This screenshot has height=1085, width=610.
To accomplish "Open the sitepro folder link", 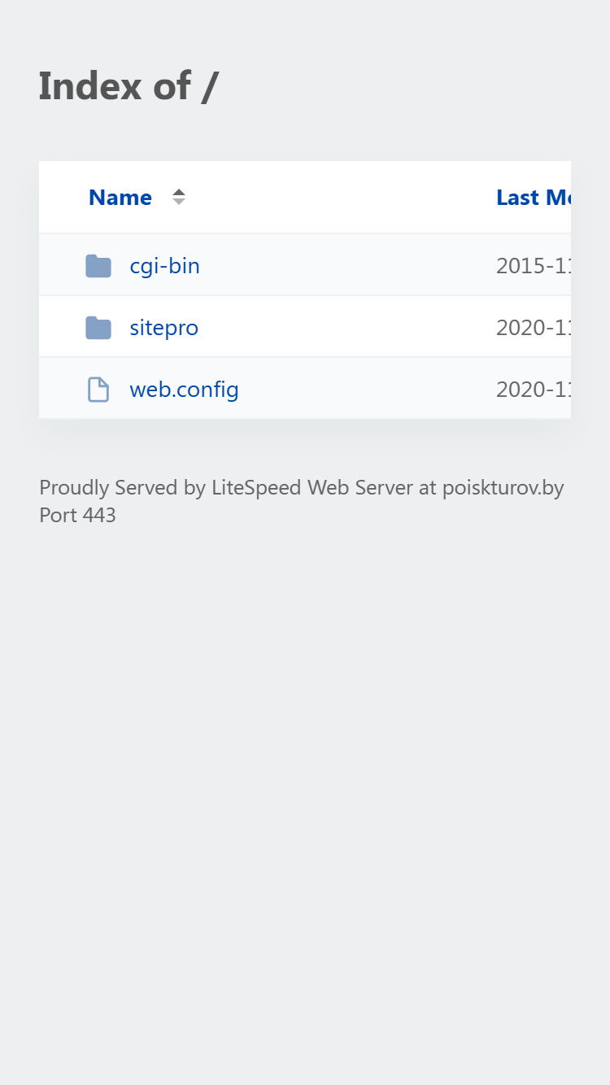I will (x=163, y=328).
